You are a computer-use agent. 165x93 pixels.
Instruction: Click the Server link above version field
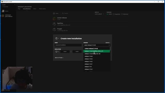[108, 43]
